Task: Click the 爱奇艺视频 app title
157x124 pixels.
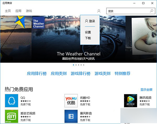Action: pyautogui.click(x=28, y=113)
